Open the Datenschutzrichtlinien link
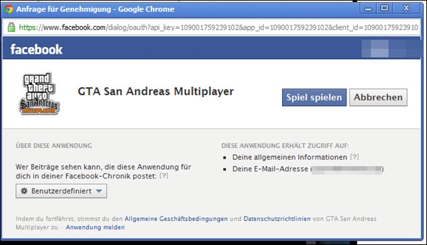427x245 pixels. (277, 218)
